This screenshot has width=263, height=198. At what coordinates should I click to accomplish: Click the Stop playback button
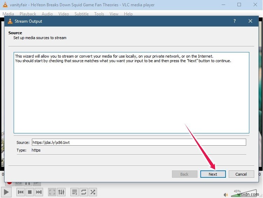(30, 192)
